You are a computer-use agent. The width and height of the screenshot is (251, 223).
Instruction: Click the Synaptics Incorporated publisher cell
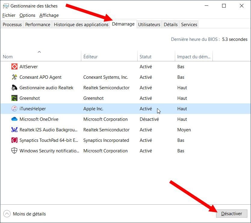106,140
